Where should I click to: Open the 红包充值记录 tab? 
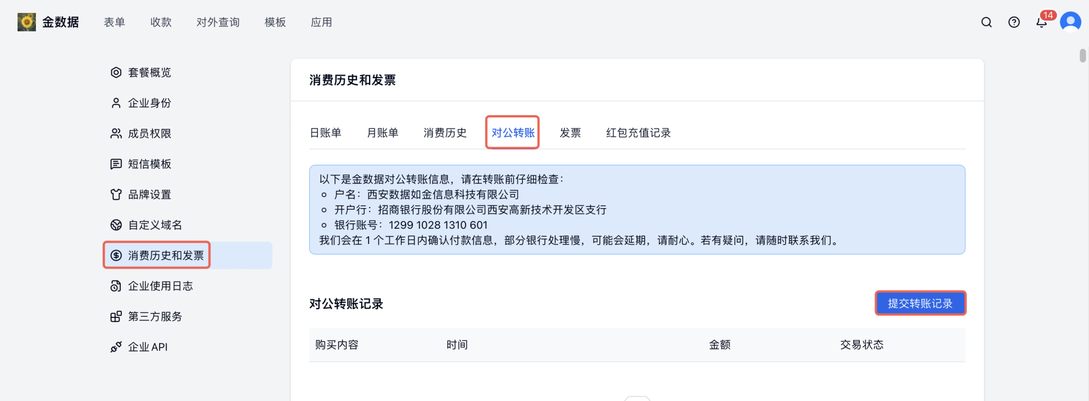point(638,133)
